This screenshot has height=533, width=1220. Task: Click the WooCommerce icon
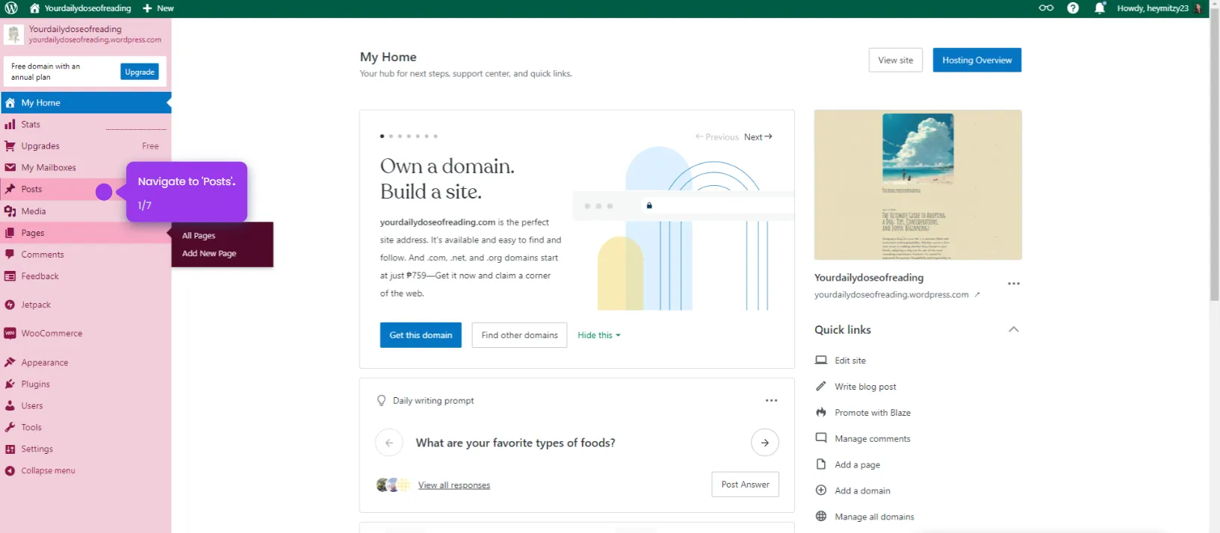pyautogui.click(x=10, y=334)
